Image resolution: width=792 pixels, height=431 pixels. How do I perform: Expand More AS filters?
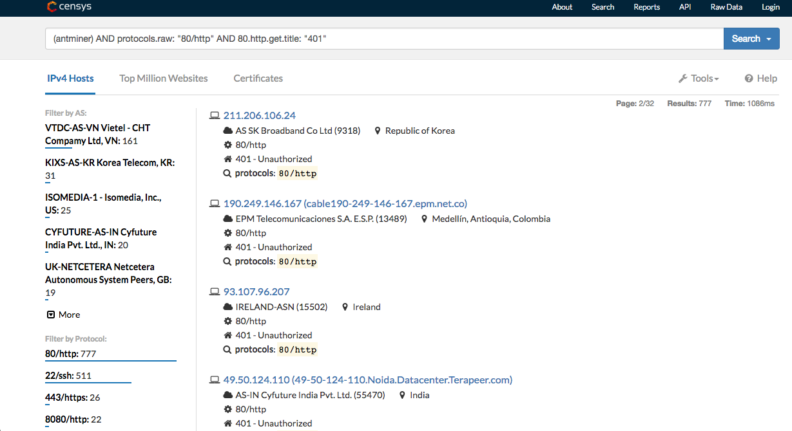63,315
